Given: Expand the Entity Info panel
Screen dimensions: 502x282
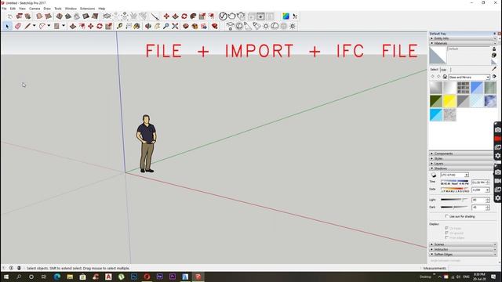Looking at the screenshot, I should pyautogui.click(x=463, y=38).
